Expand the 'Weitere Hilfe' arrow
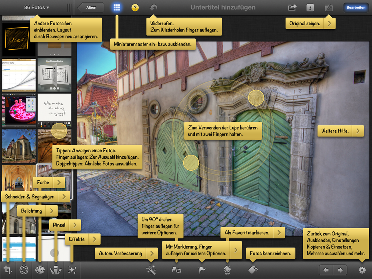 (x=358, y=131)
